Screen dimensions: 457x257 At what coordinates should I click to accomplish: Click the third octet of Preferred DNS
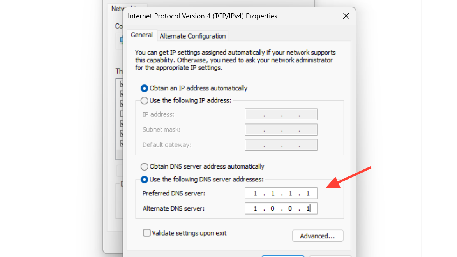pos(290,194)
